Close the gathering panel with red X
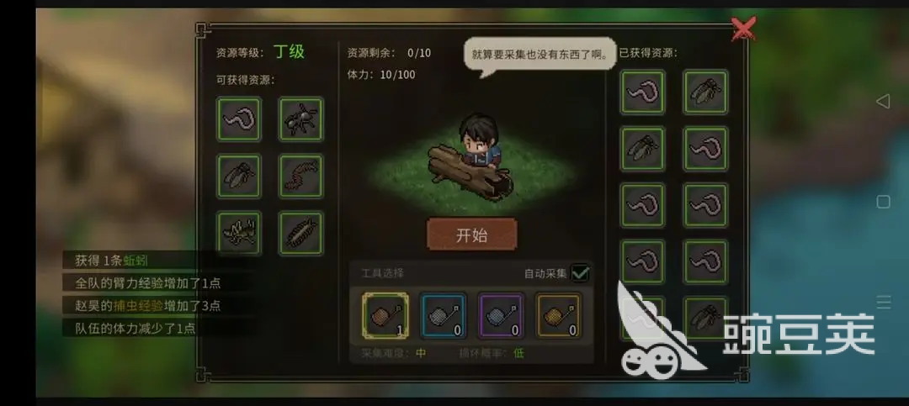 tap(742, 29)
